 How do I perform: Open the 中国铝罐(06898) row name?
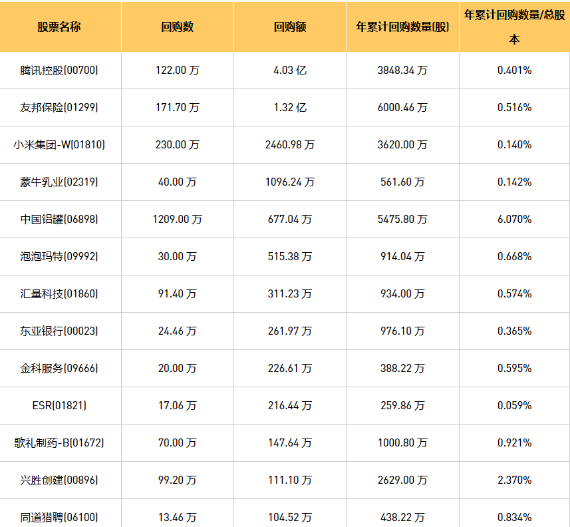(x=60, y=219)
